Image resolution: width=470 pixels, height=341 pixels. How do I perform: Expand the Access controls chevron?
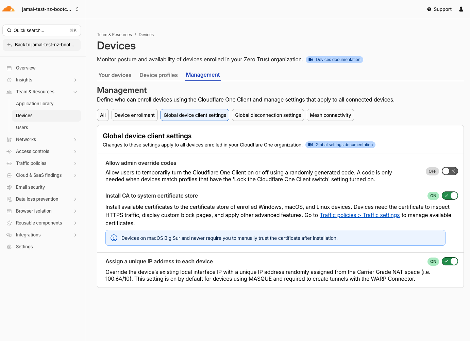pyautogui.click(x=75, y=152)
